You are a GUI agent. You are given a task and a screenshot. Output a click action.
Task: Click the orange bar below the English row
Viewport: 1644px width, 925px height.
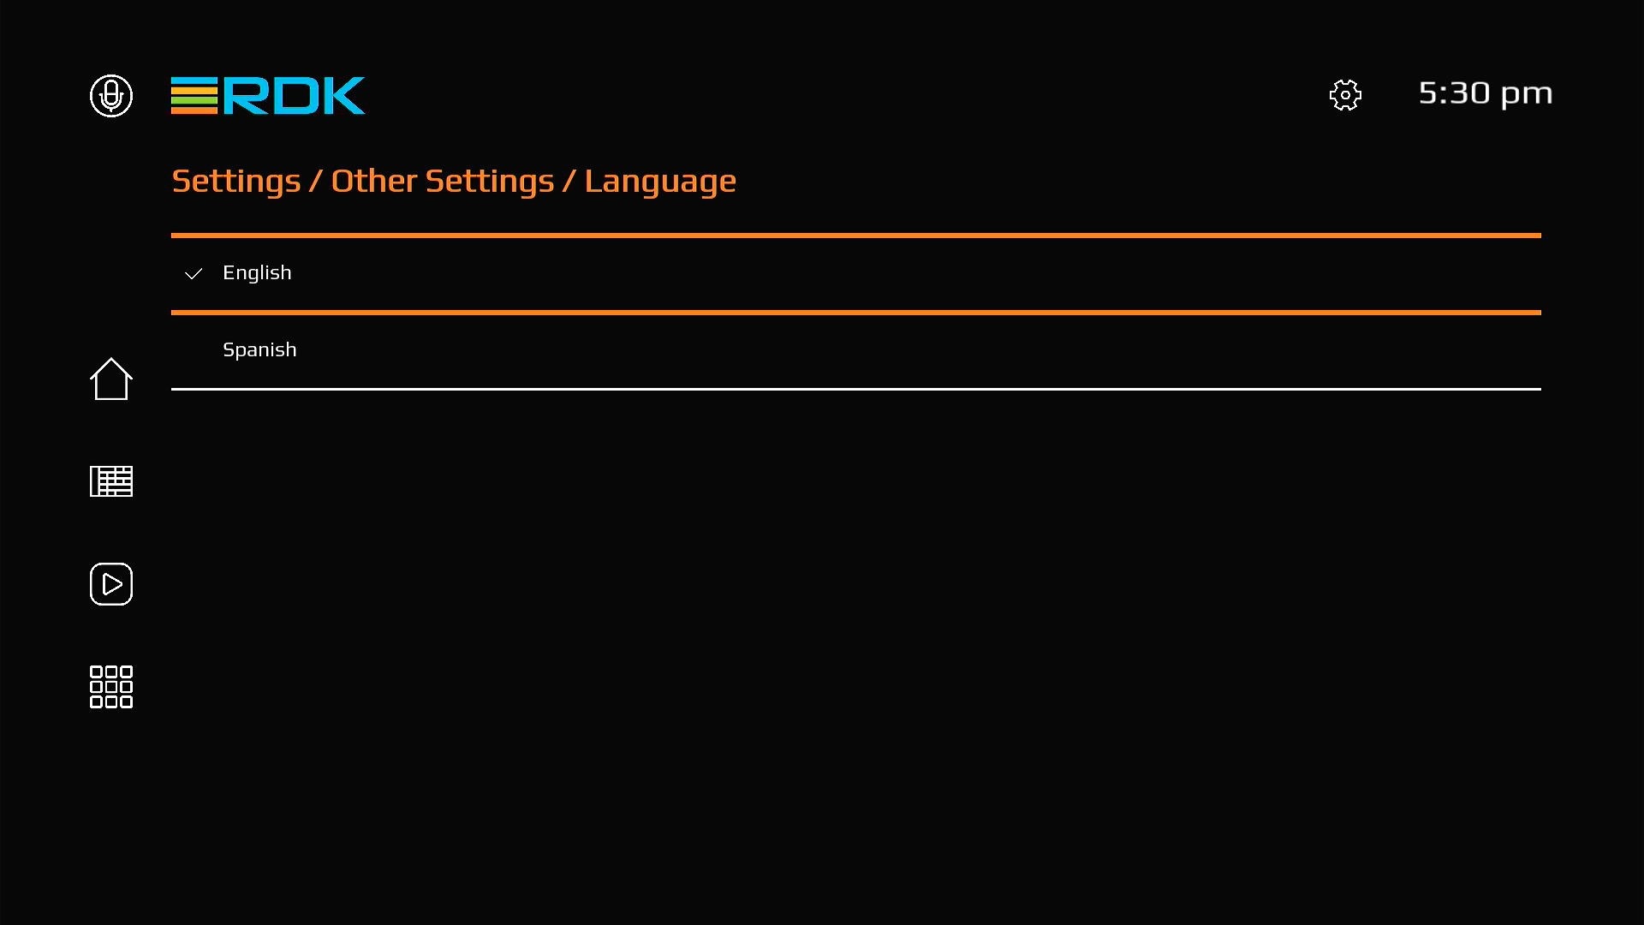(856, 313)
